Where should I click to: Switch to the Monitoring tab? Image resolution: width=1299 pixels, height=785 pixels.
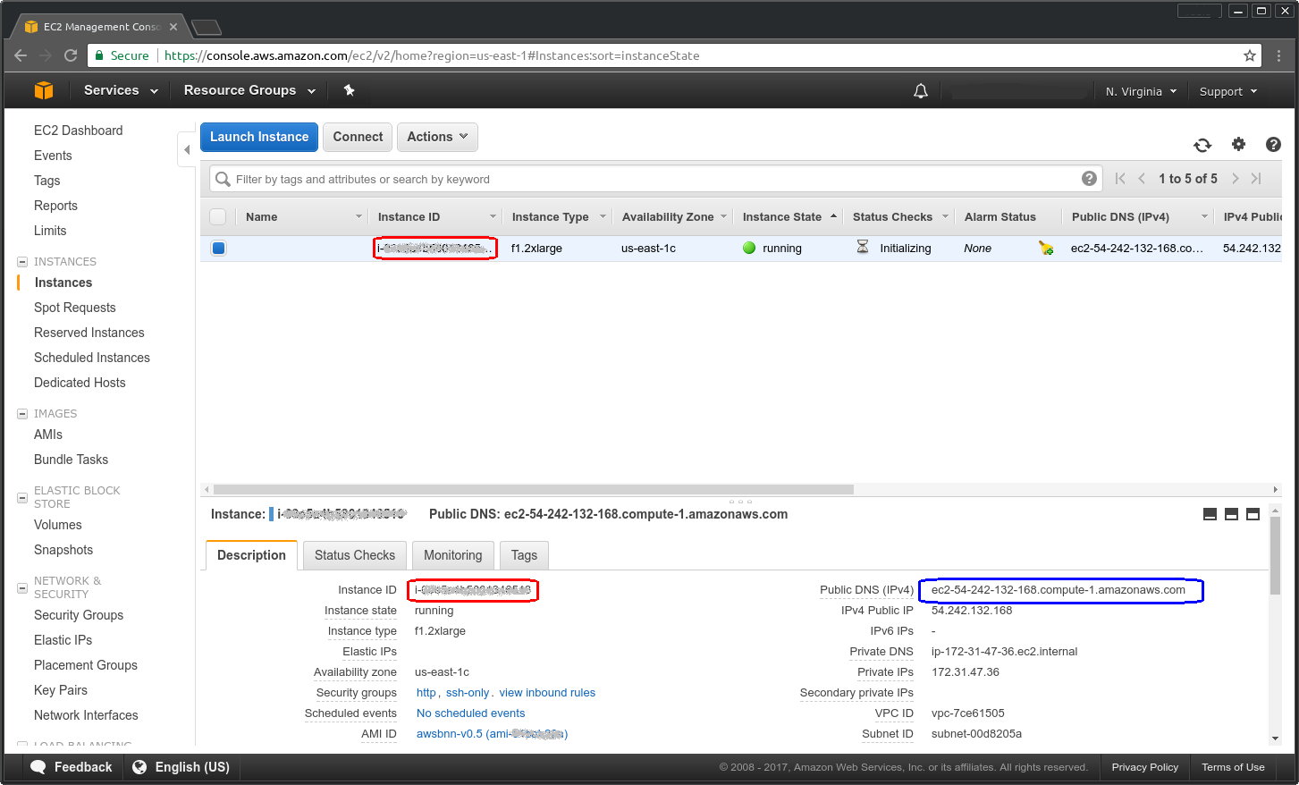pyautogui.click(x=452, y=555)
